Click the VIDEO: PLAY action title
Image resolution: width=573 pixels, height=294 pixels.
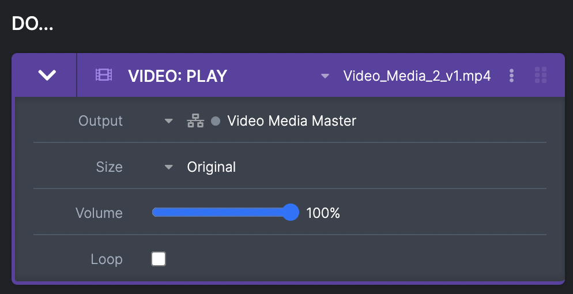click(178, 76)
